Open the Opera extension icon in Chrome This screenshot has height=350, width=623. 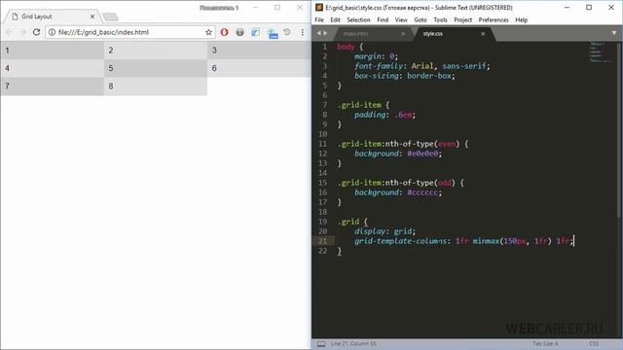pyautogui.click(x=224, y=32)
